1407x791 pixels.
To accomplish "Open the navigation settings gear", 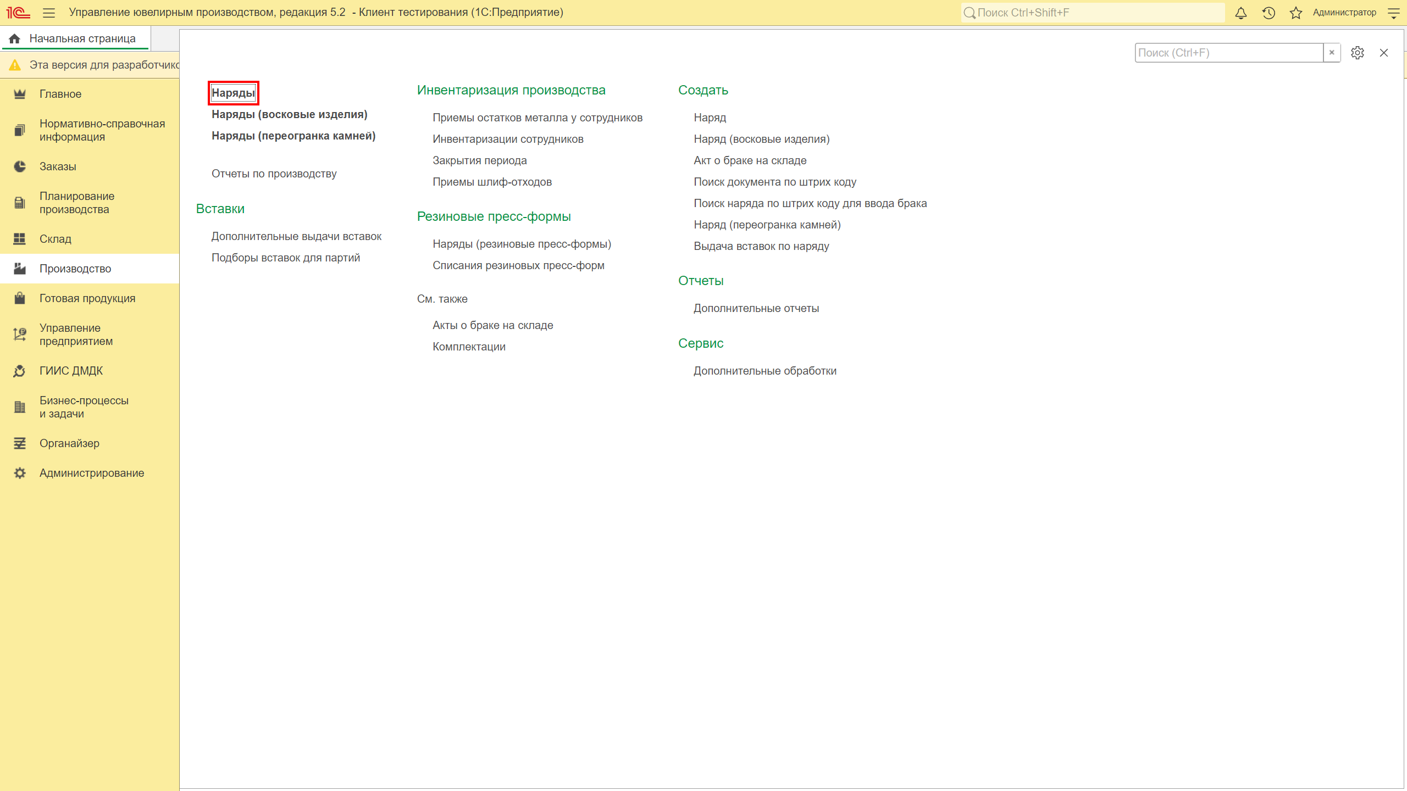I will pyautogui.click(x=1358, y=53).
